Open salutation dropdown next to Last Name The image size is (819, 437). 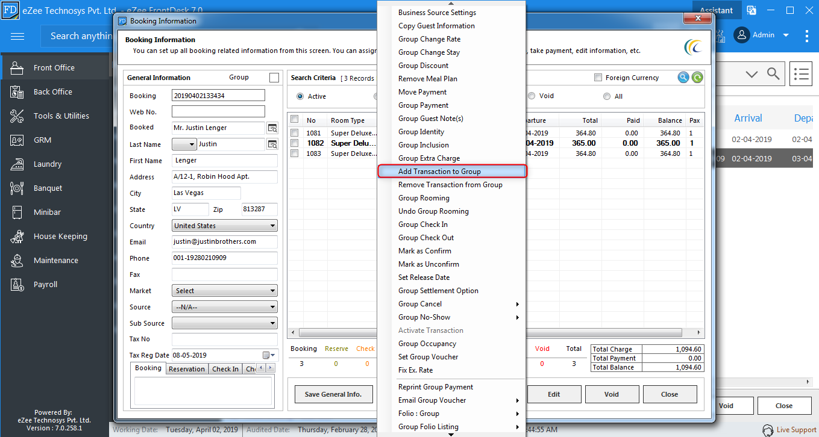184,144
